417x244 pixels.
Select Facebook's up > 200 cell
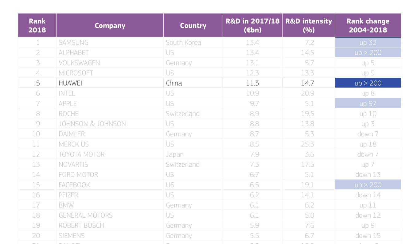[368, 185]
